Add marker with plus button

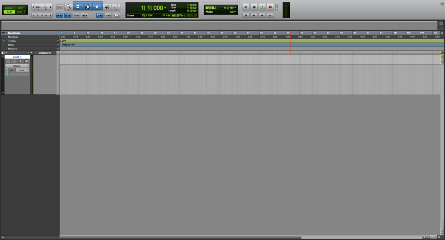(58, 49)
